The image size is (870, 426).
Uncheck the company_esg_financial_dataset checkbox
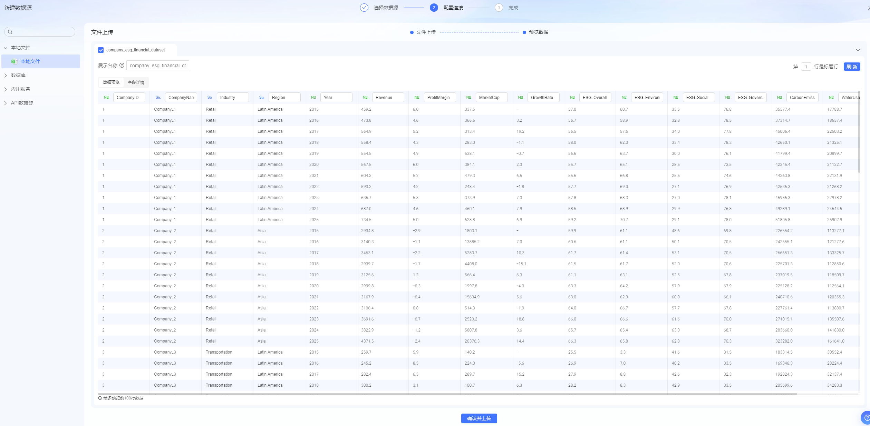click(101, 50)
